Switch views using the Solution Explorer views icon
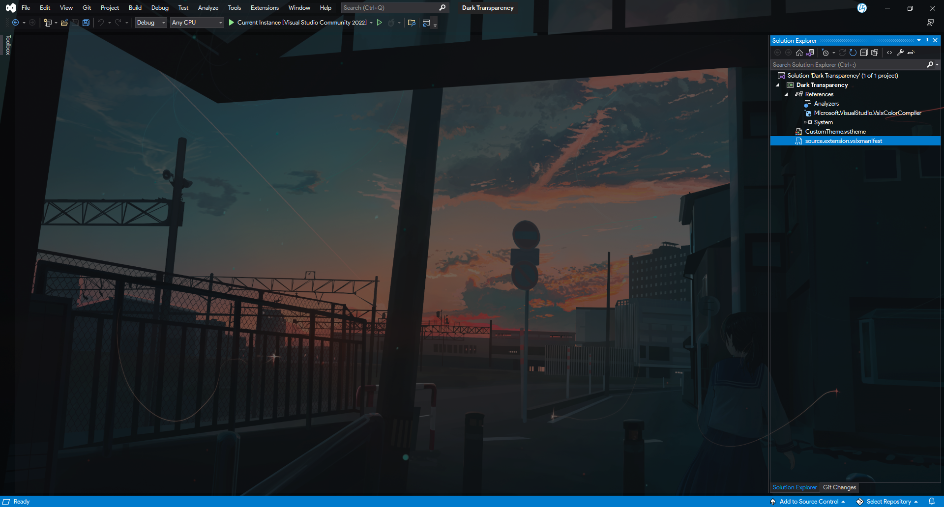The height and width of the screenshot is (507, 944). 810,53
